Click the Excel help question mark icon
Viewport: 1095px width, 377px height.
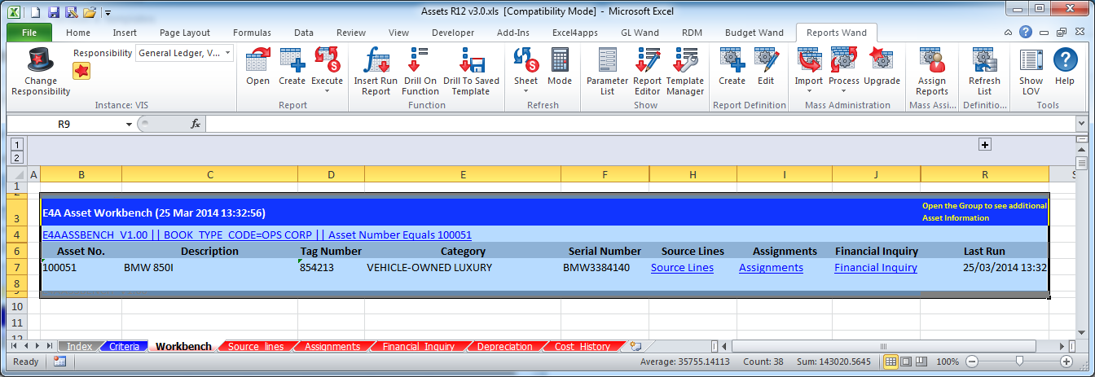point(1026,33)
